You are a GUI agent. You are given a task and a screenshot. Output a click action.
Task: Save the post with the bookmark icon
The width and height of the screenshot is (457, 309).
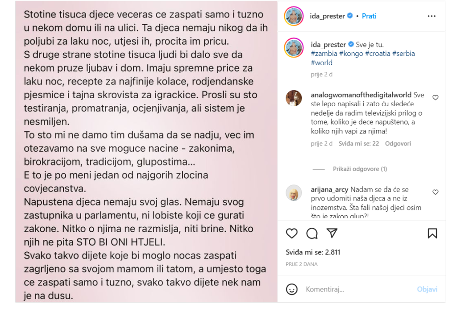tap(432, 233)
